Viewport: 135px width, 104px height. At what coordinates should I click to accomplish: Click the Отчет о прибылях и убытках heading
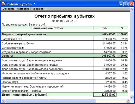65,16
